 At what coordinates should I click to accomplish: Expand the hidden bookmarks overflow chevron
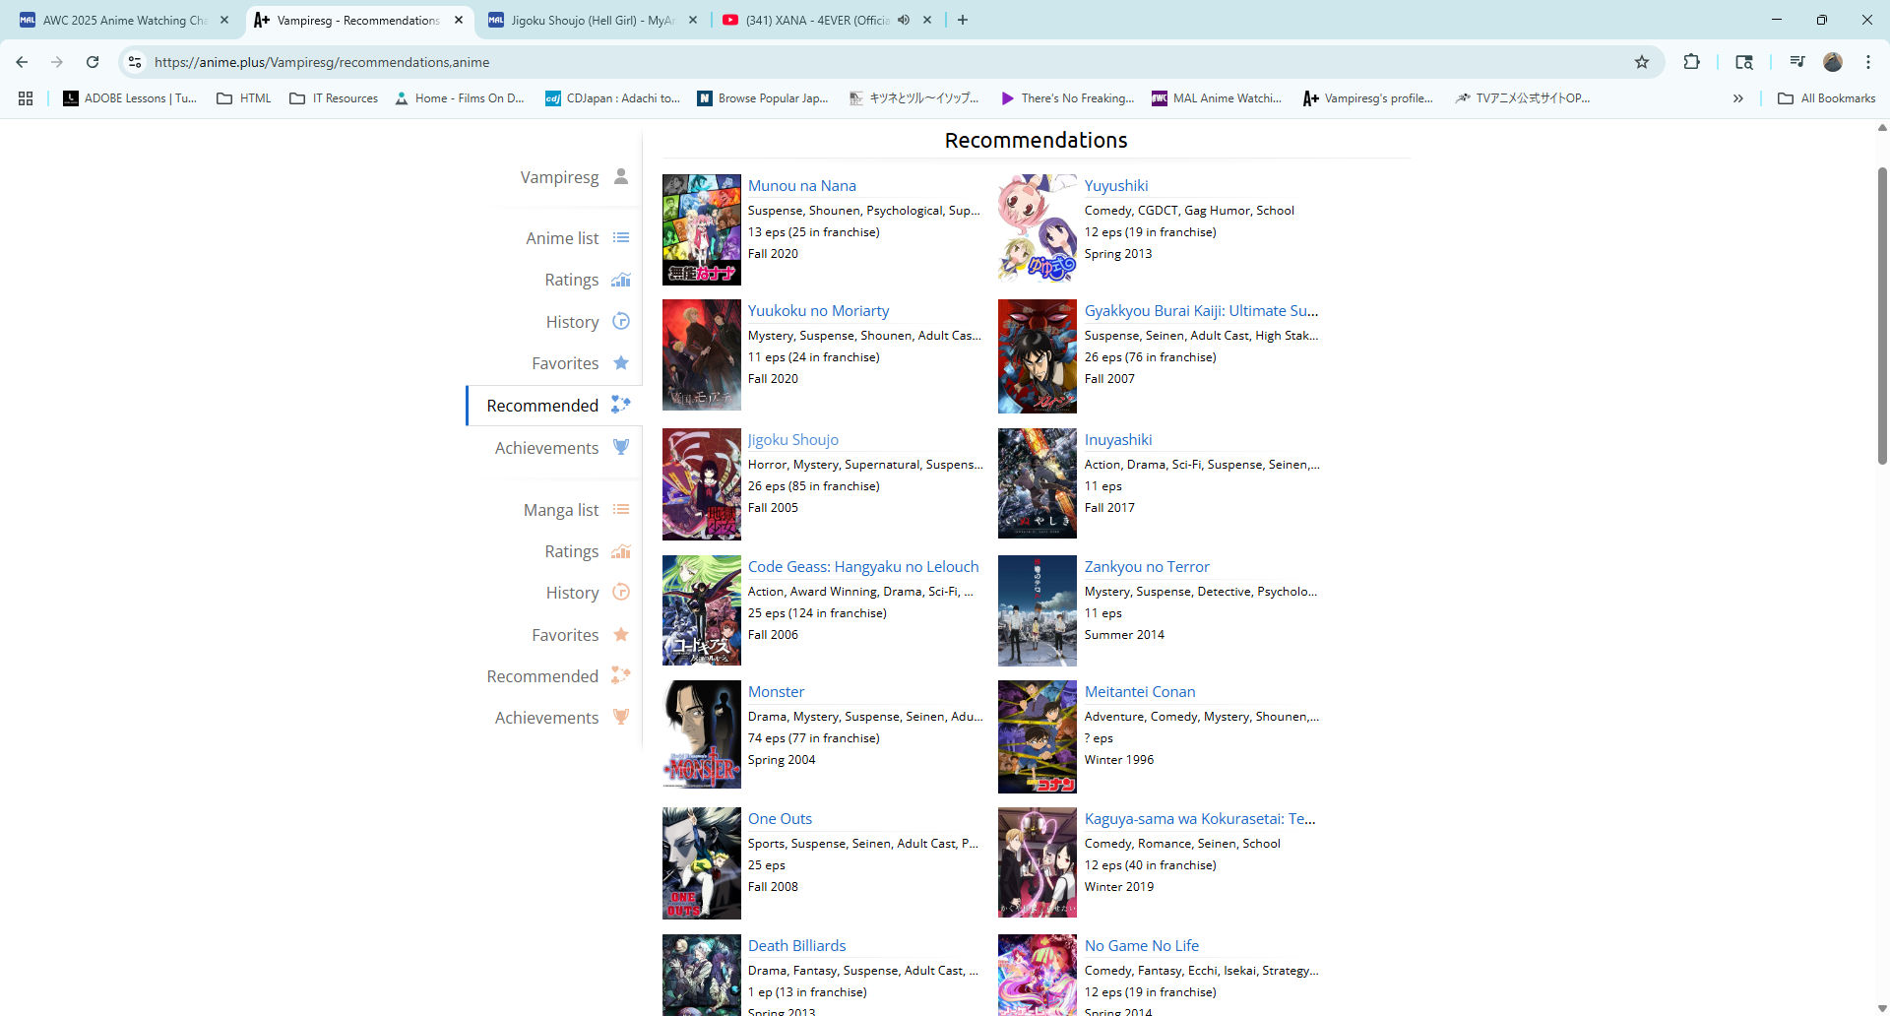[x=1737, y=98]
